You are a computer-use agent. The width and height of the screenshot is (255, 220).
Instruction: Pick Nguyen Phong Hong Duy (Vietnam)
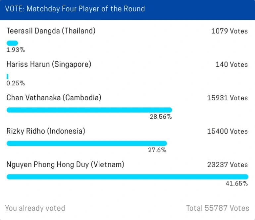[x=65, y=164]
